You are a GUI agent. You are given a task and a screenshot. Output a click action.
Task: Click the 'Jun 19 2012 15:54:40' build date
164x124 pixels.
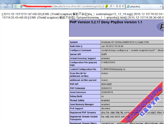click(x=112, y=46)
